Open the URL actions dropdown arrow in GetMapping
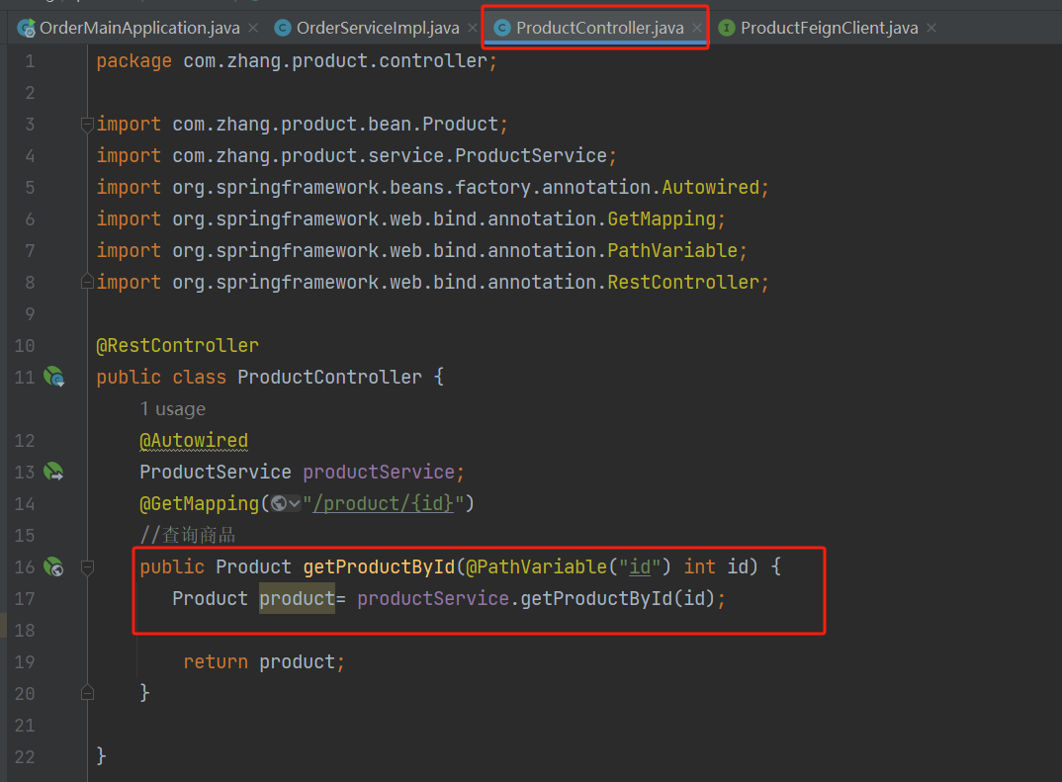This screenshot has height=782, width=1062. tap(294, 504)
